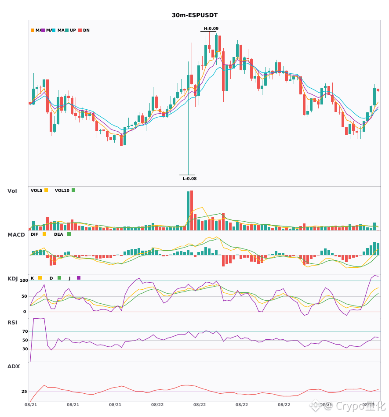Click the 50 level label on RSI axis
The height and width of the screenshot is (417, 389).
click(25, 340)
